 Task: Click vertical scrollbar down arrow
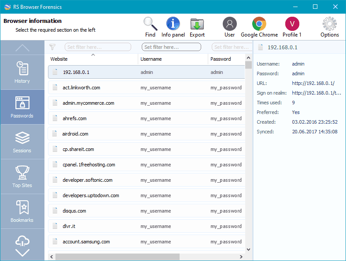[x=248, y=250]
